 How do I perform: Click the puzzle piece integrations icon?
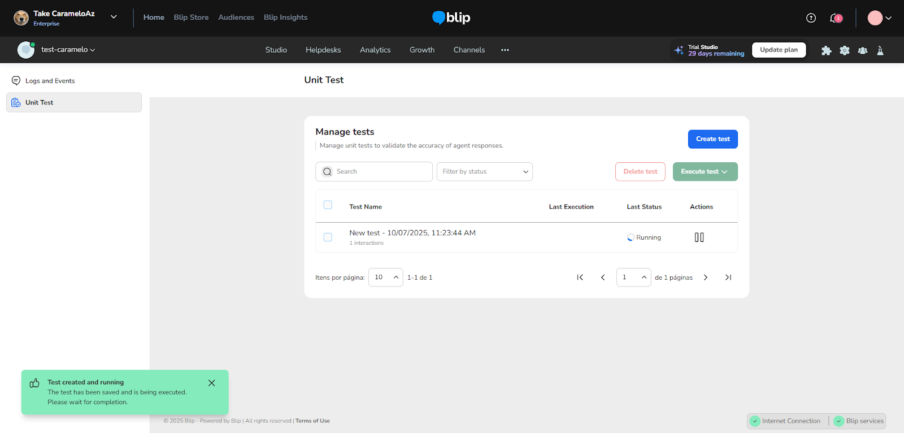click(826, 50)
